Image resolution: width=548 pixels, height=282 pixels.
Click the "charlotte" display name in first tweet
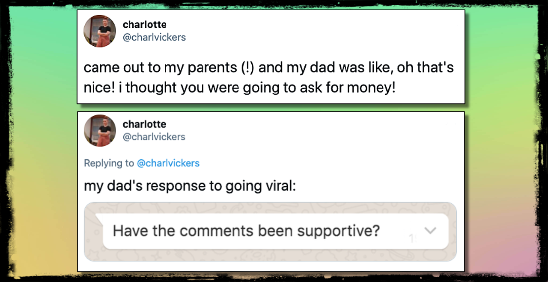pyautogui.click(x=144, y=24)
